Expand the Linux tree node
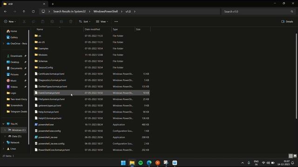The width and height of the screenshot is (298, 167). tap(3, 148)
